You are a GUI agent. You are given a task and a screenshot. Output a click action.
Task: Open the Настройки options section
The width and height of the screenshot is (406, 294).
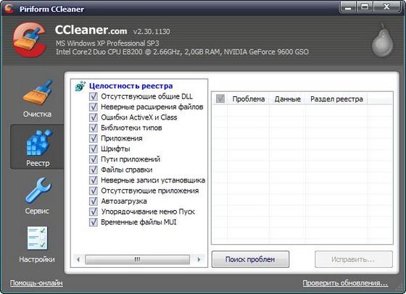(37, 245)
